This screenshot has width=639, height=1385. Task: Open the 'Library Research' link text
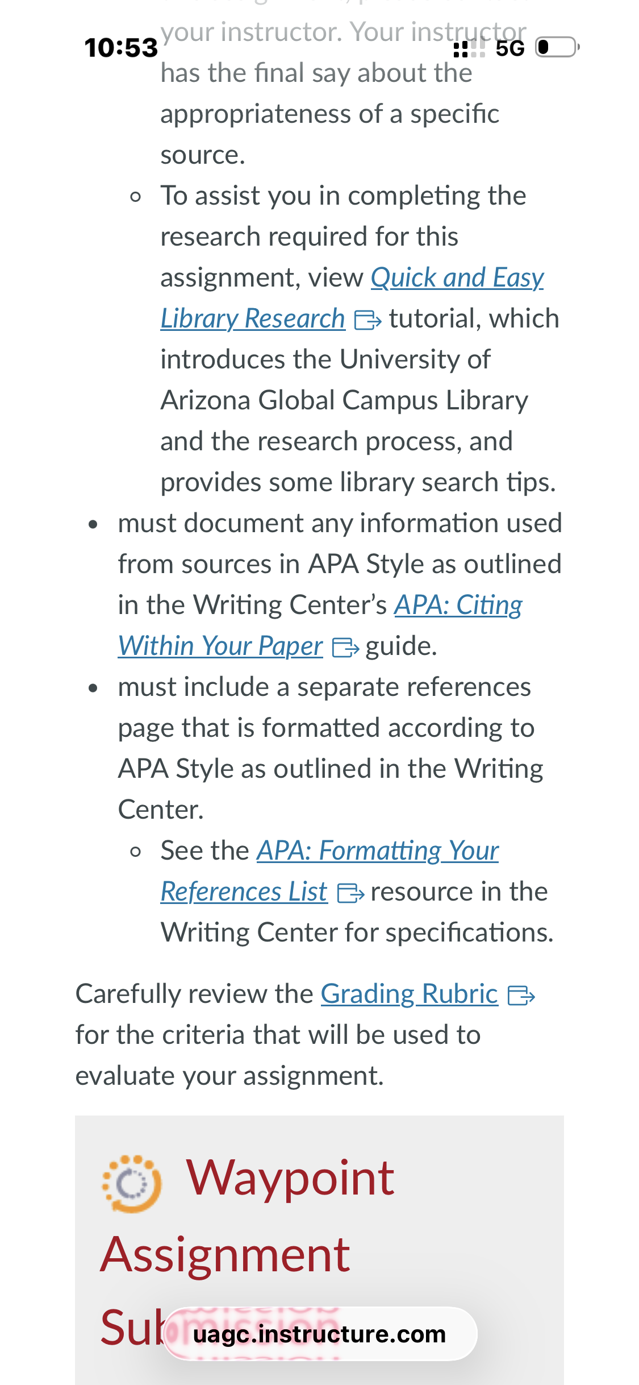tap(253, 319)
